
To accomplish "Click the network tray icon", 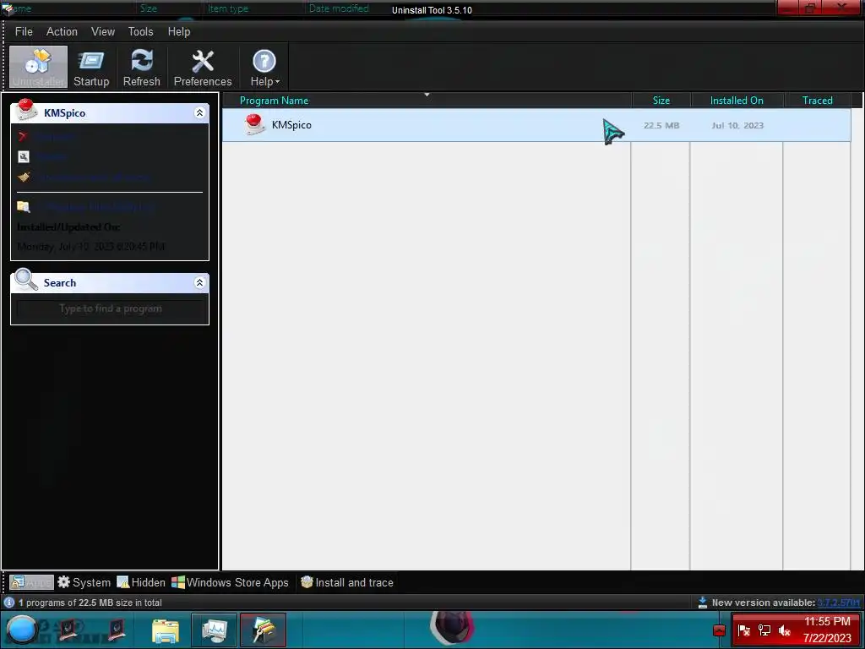I will click(764, 630).
